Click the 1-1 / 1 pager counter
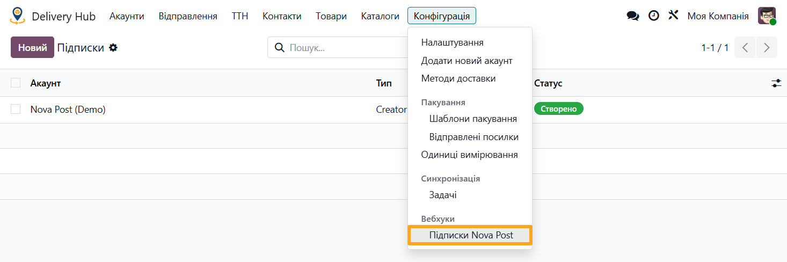Screen dimensions: 787x262 [715, 48]
